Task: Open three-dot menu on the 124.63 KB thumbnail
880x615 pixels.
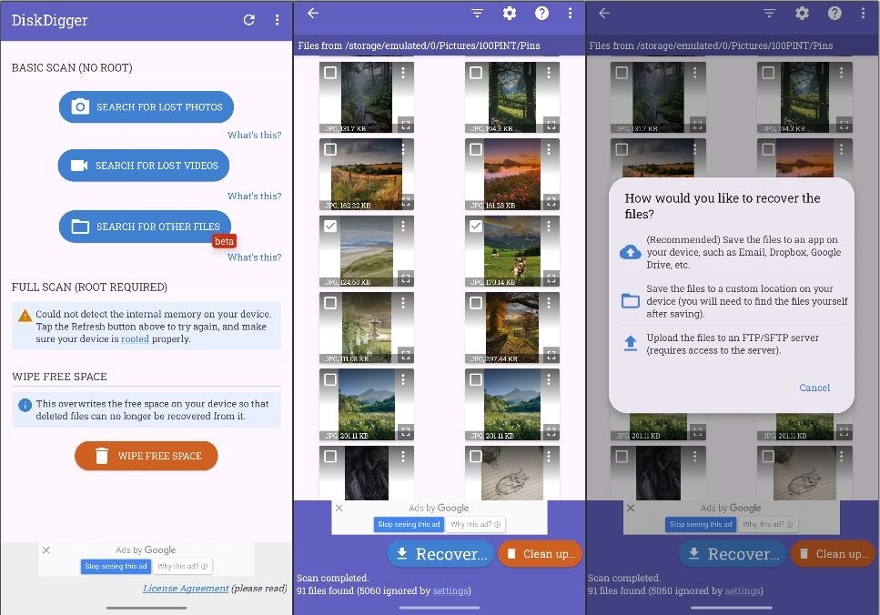Action: click(x=403, y=227)
